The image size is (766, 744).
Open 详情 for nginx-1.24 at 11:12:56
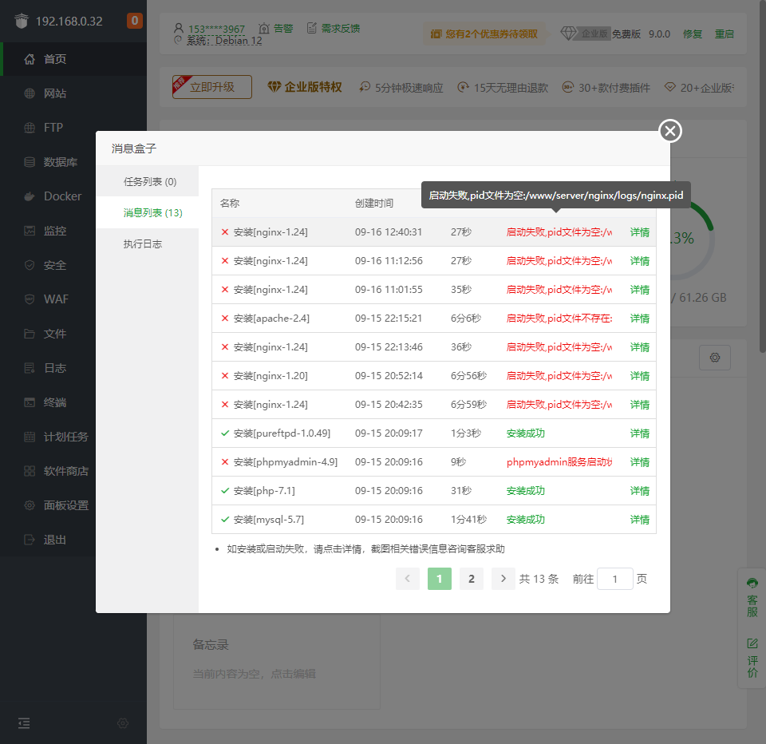639,261
